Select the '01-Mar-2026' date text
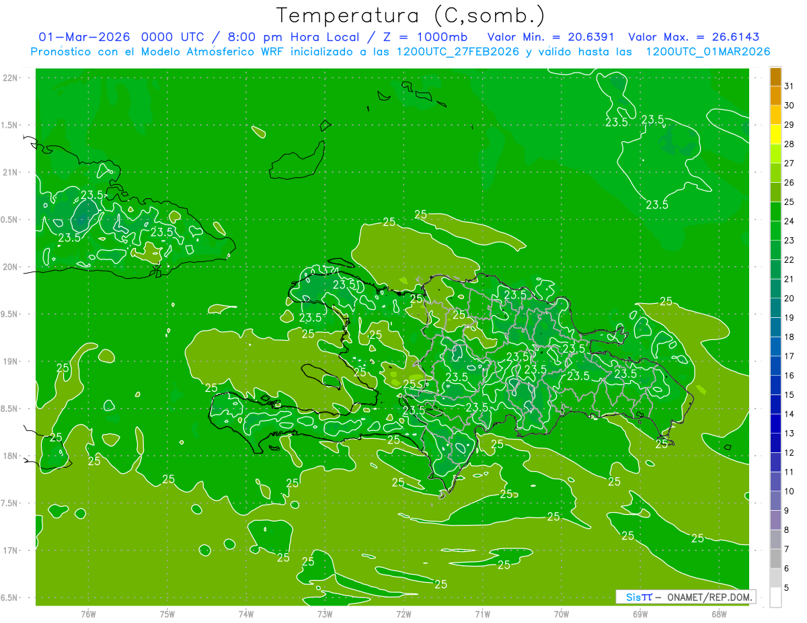 click(x=84, y=37)
